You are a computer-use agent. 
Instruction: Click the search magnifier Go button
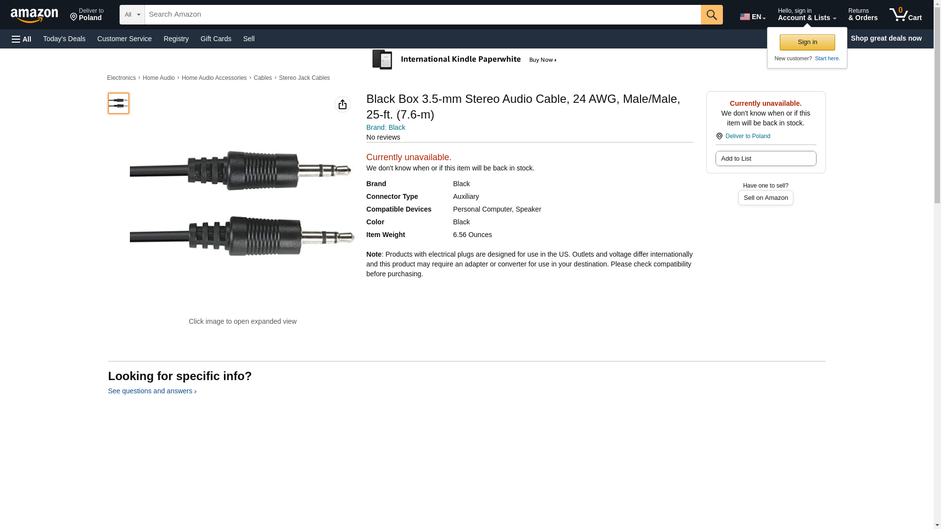pyautogui.click(x=712, y=15)
